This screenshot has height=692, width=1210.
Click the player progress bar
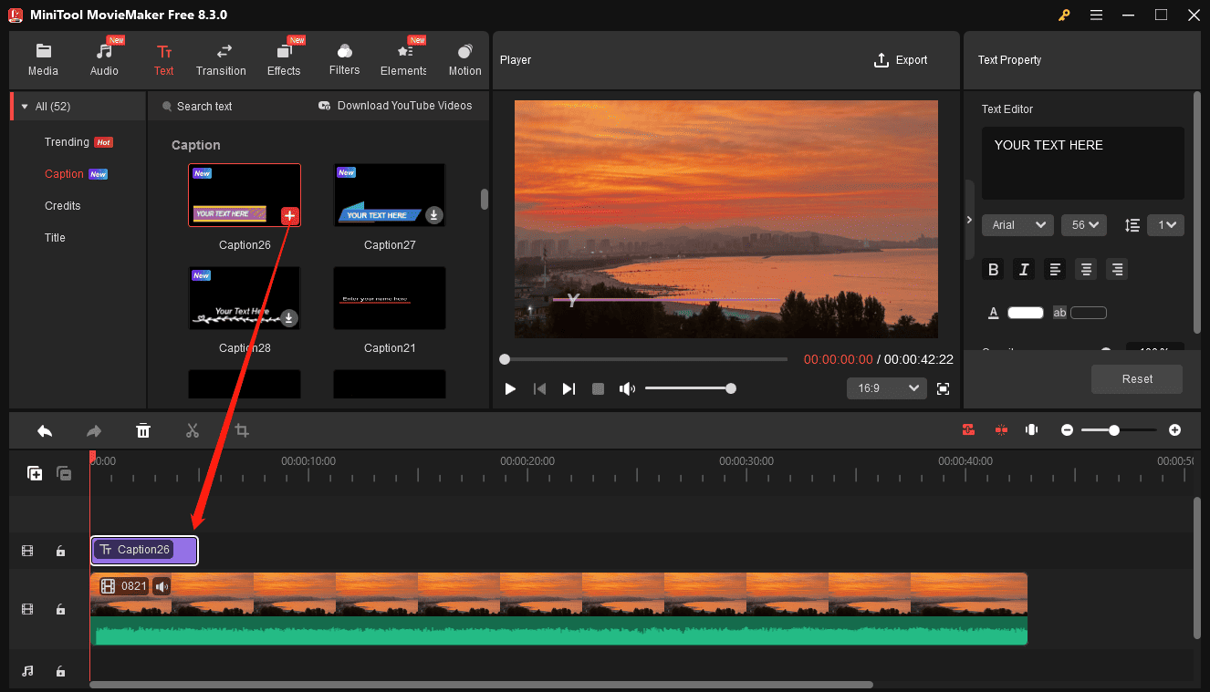(x=643, y=359)
